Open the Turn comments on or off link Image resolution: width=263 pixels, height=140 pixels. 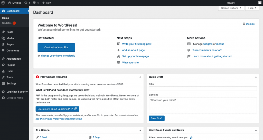[207, 50]
